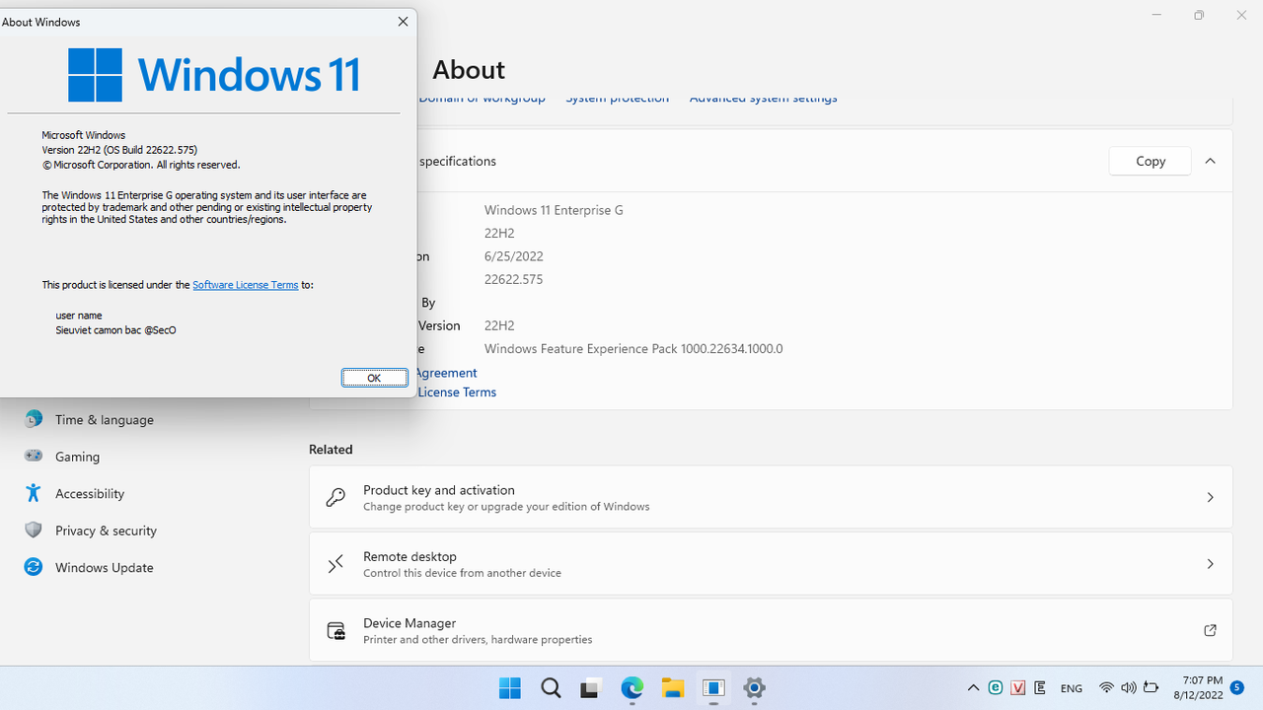Open Task View on taskbar
This screenshot has width=1263, height=710.
[591, 688]
